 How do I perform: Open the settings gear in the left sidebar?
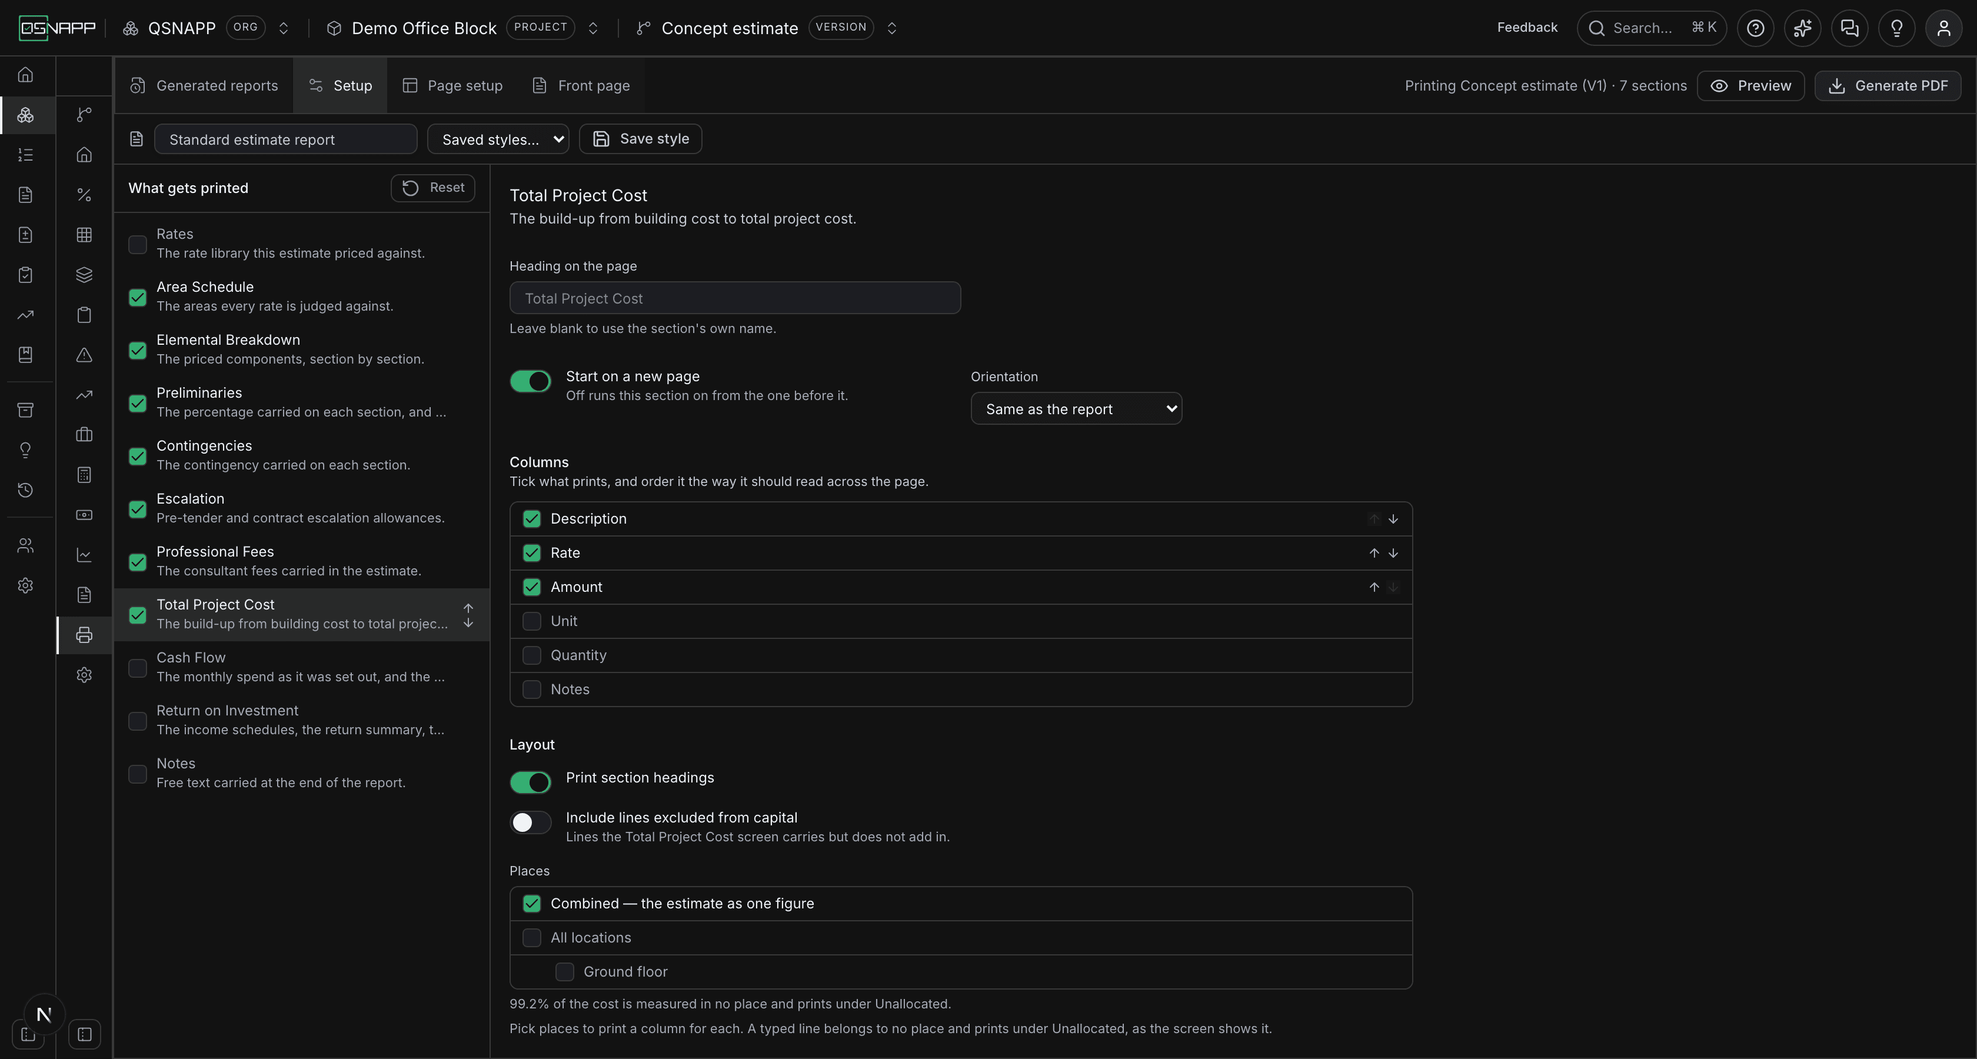(25, 585)
